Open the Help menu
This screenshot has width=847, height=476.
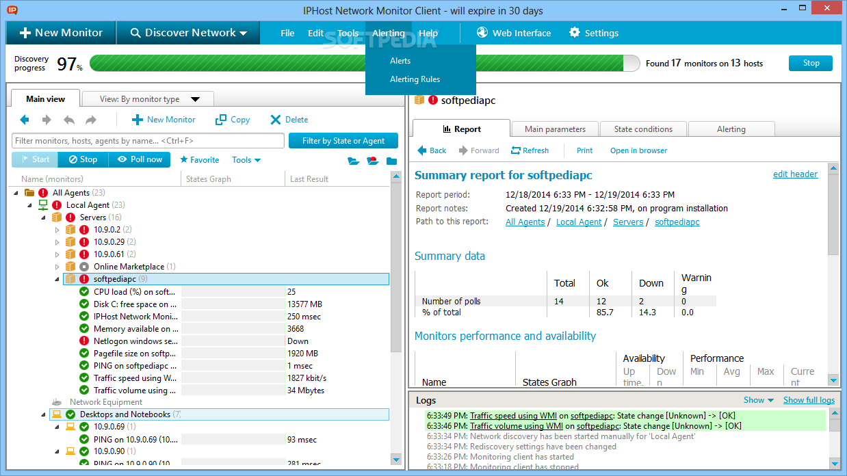coord(428,33)
